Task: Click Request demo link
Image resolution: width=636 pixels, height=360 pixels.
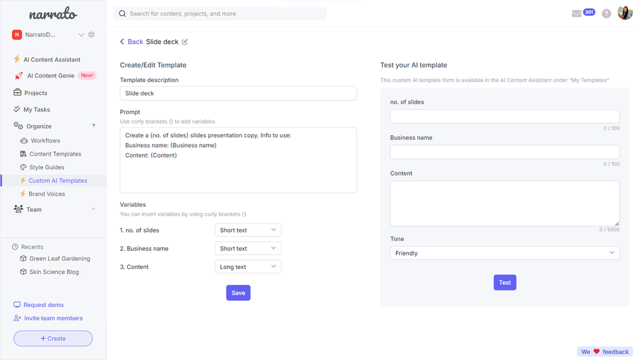Action: 43,305
